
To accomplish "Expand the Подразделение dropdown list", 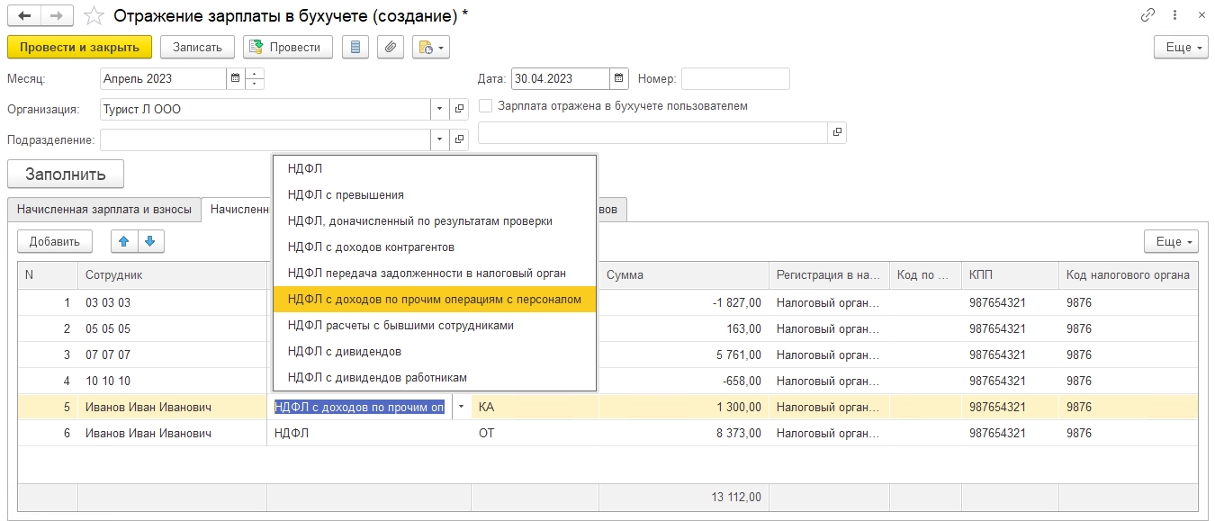I will (439, 139).
